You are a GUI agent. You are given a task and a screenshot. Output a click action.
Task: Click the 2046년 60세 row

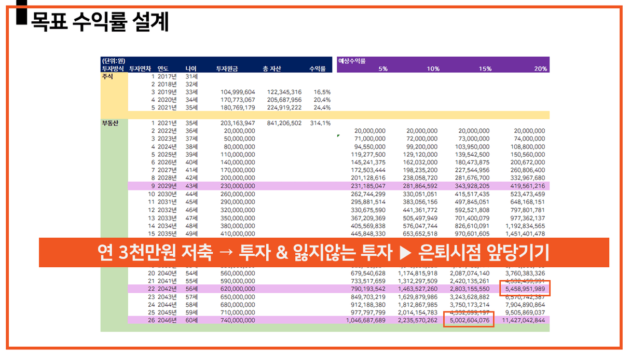[x=338, y=320]
